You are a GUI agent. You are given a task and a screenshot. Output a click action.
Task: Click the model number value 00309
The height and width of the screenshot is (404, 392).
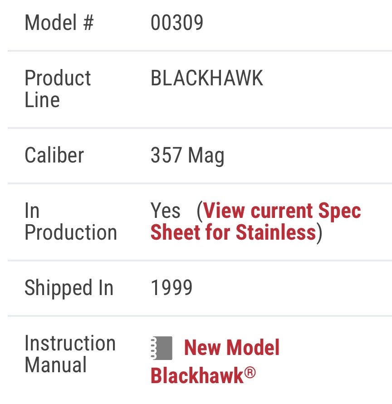click(x=176, y=22)
